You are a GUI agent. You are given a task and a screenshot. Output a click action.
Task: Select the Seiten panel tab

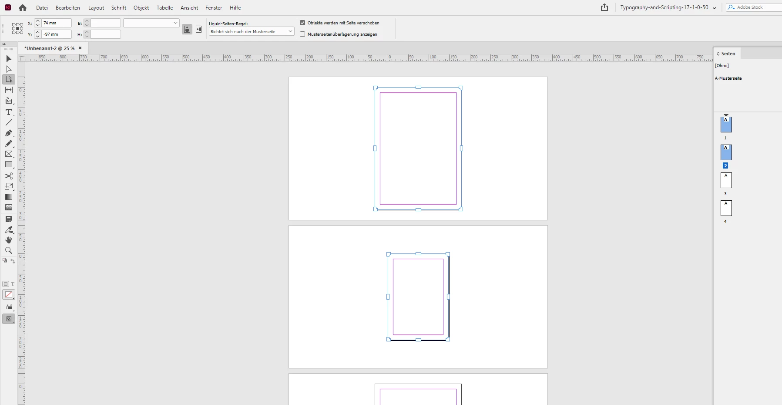click(728, 54)
